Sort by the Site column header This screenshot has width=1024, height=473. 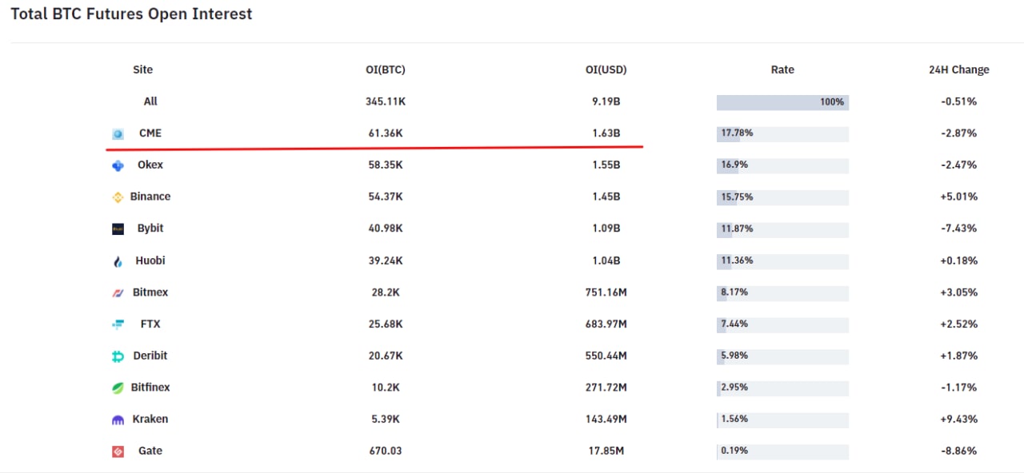[142, 70]
